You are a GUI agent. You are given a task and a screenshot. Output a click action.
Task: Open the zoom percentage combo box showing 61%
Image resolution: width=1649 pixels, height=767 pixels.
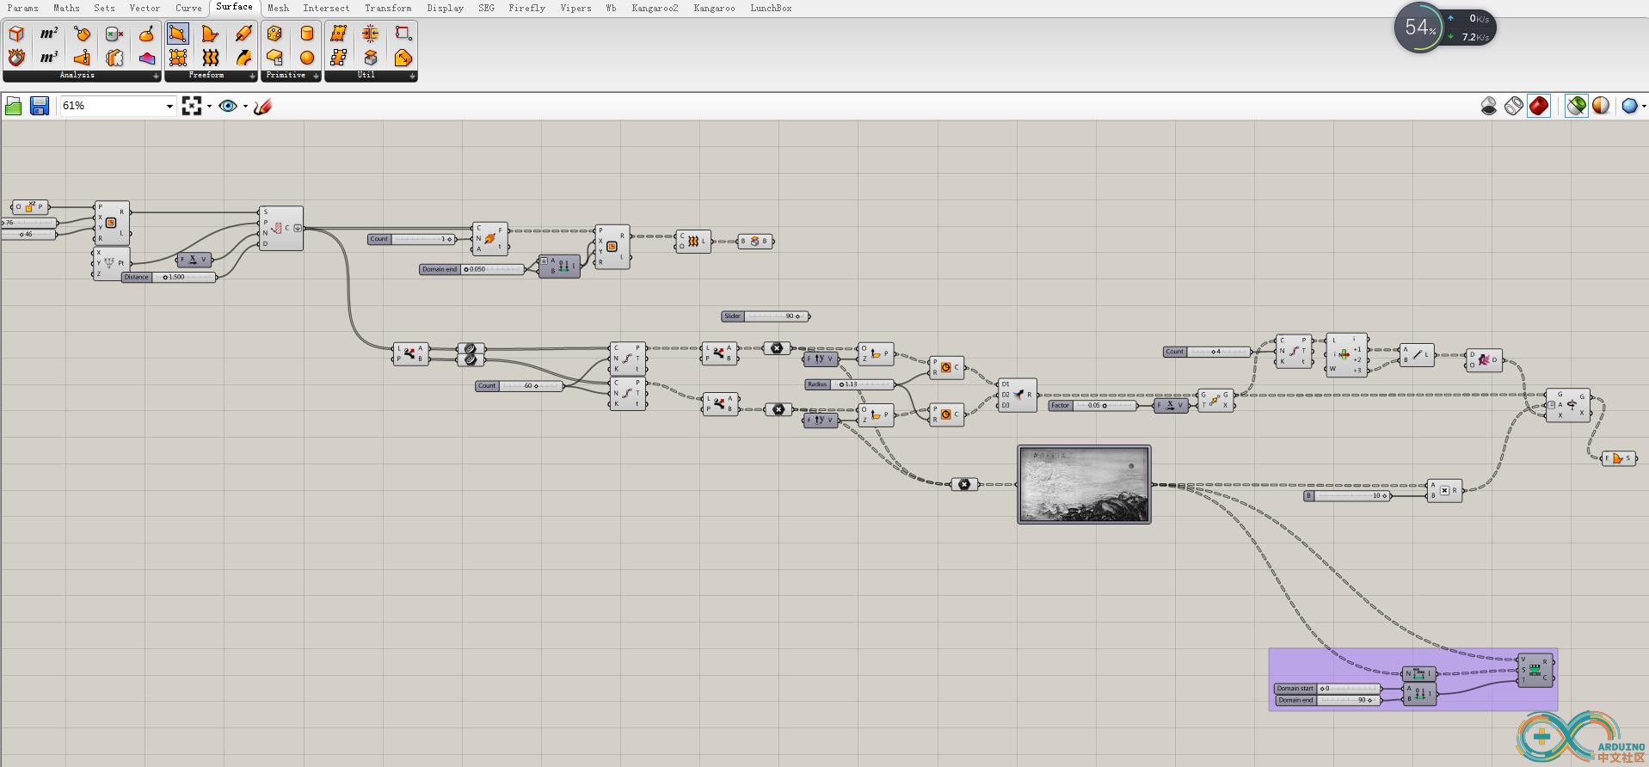click(117, 106)
